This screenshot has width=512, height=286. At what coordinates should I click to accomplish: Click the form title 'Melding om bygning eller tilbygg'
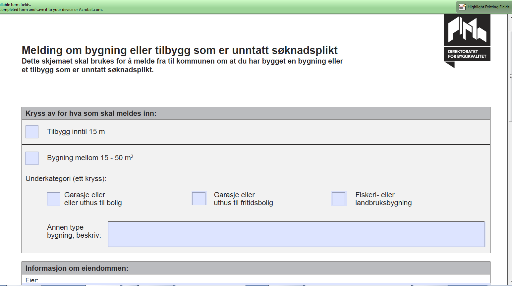click(x=180, y=50)
